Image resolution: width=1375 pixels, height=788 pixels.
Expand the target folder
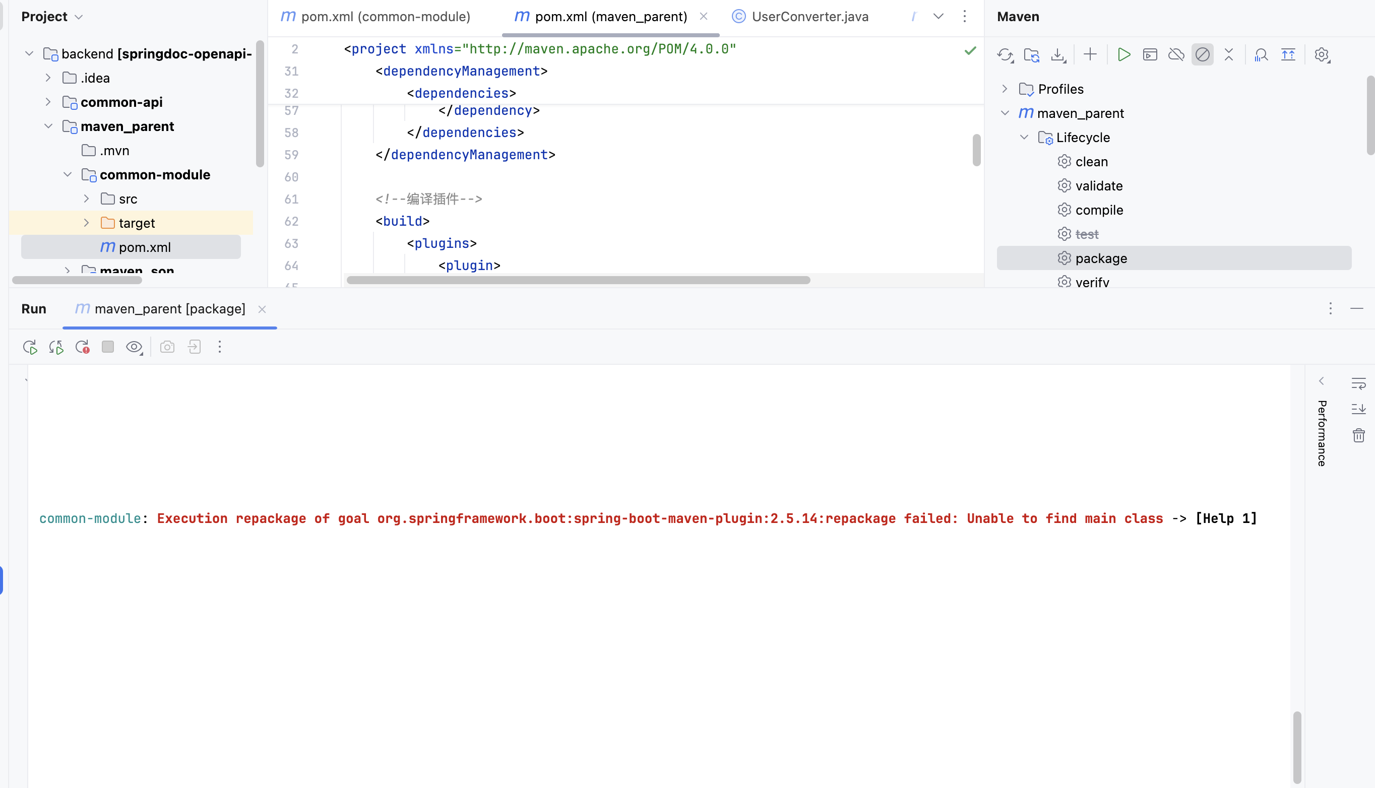[87, 223]
